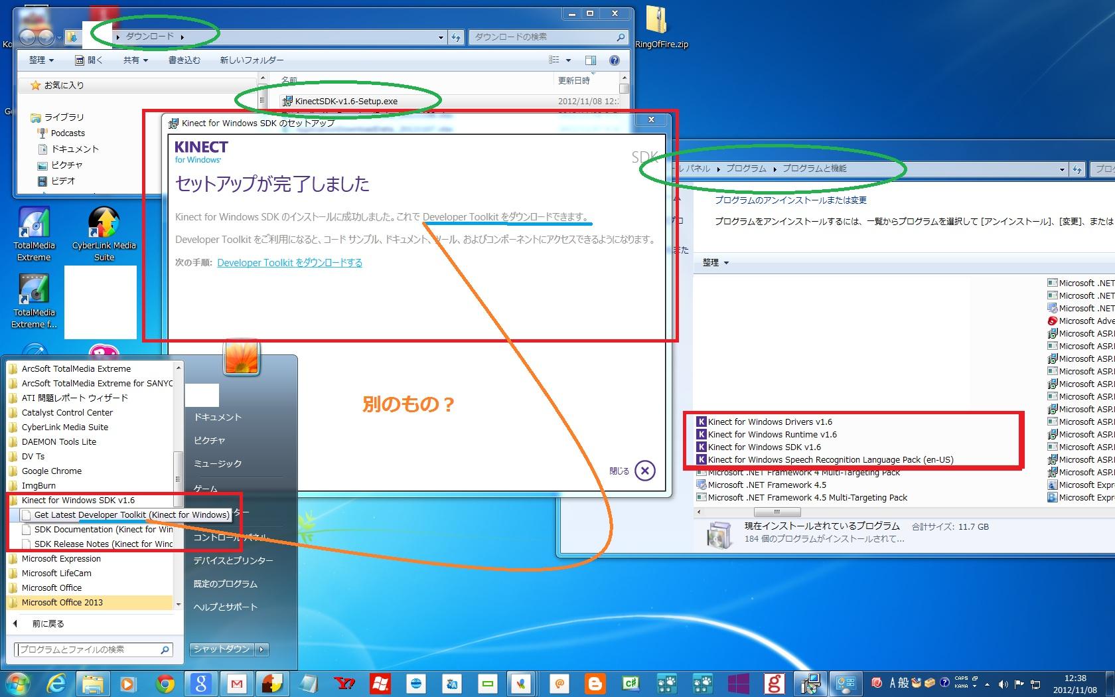
Task: Select Kinect for Windows Runtime v1.6
Action: coord(766,435)
